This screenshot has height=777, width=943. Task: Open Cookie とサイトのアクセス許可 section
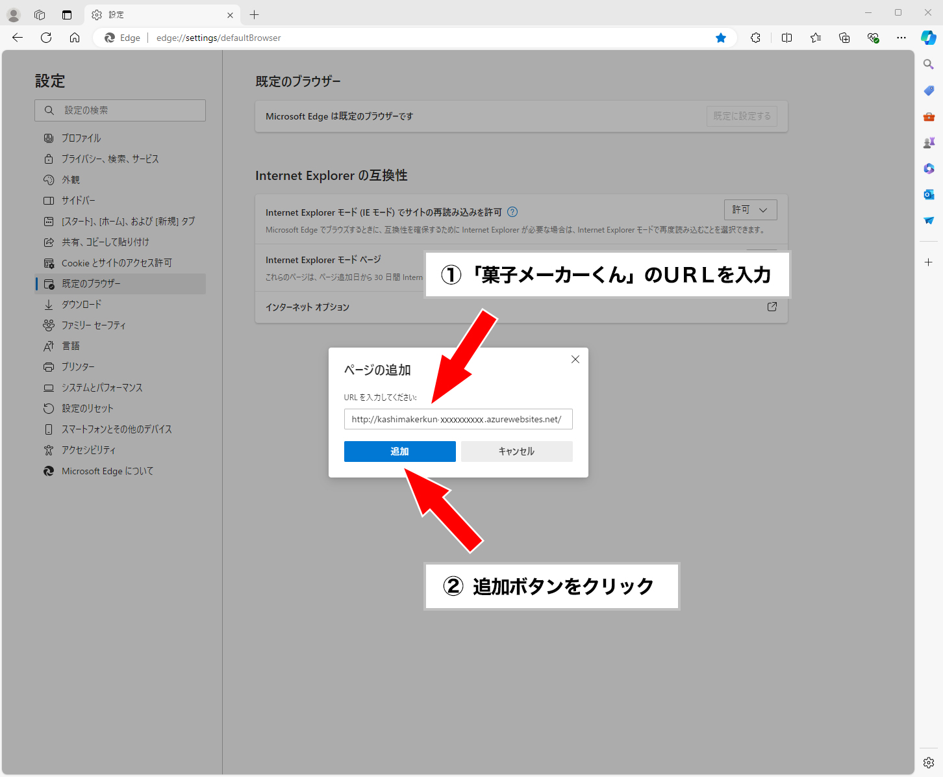(120, 262)
